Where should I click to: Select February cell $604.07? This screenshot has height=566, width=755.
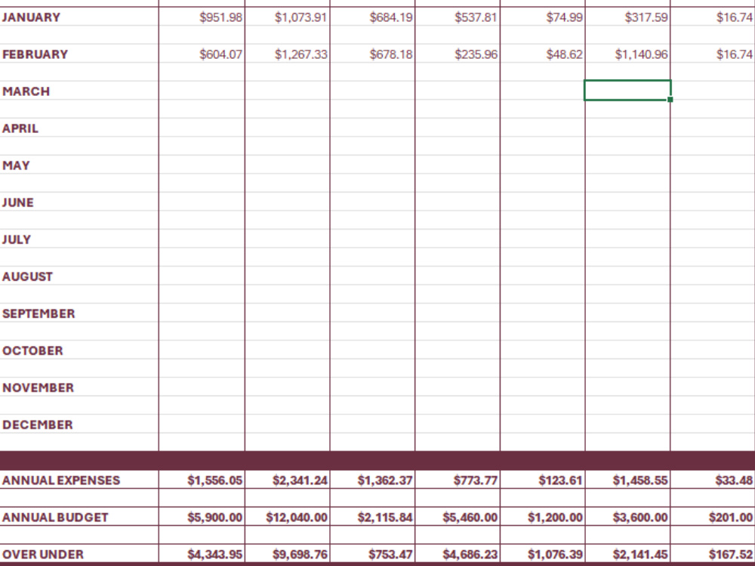[202, 54]
